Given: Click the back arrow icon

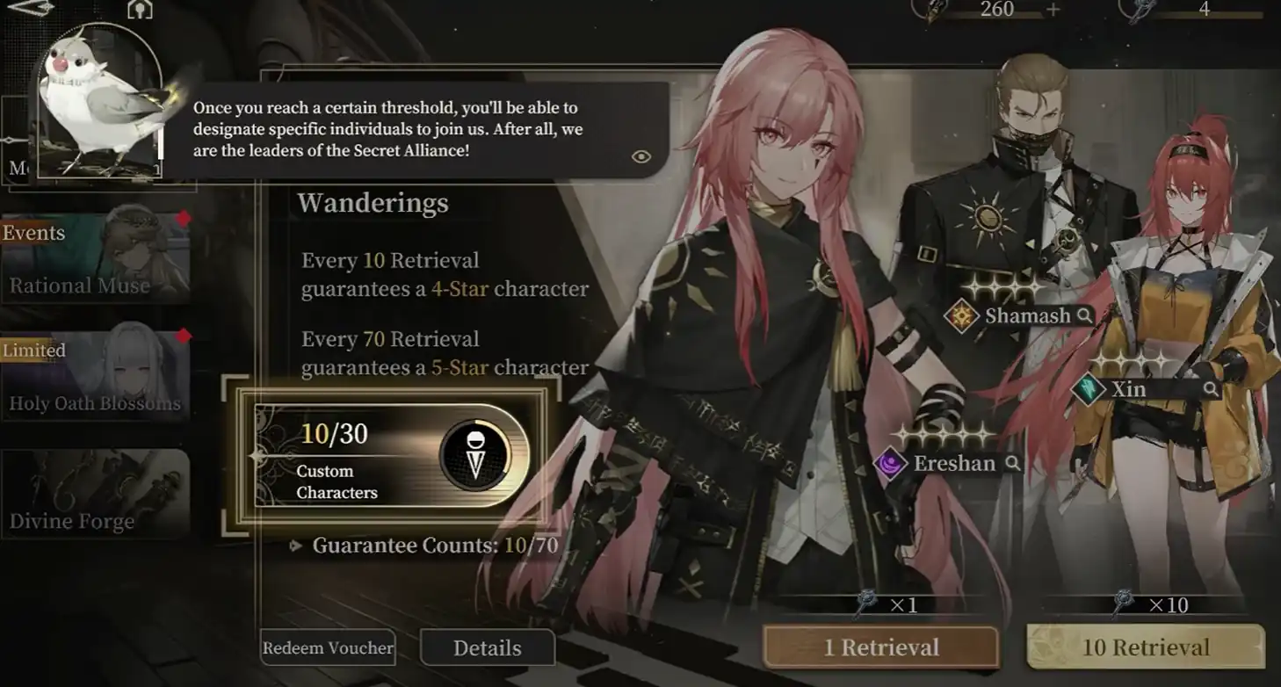Looking at the screenshot, I should [x=28, y=7].
